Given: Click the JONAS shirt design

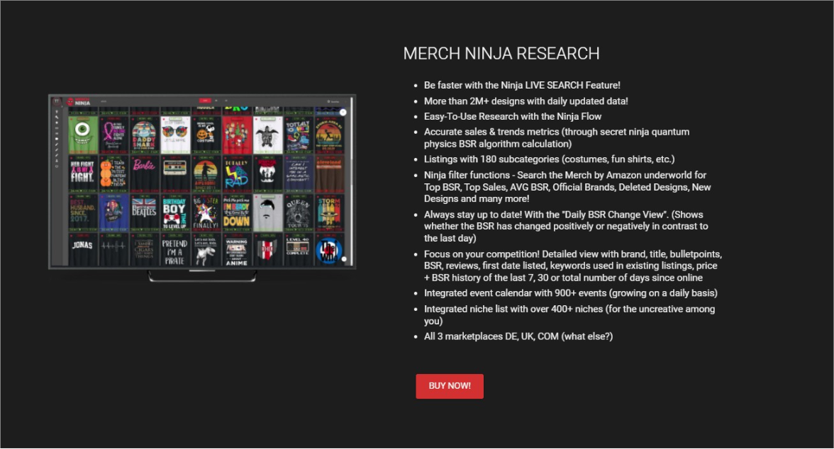Looking at the screenshot, I should tap(82, 251).
